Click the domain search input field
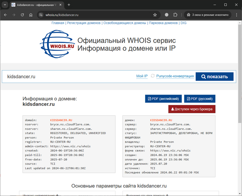 click(x=69, y=77)
